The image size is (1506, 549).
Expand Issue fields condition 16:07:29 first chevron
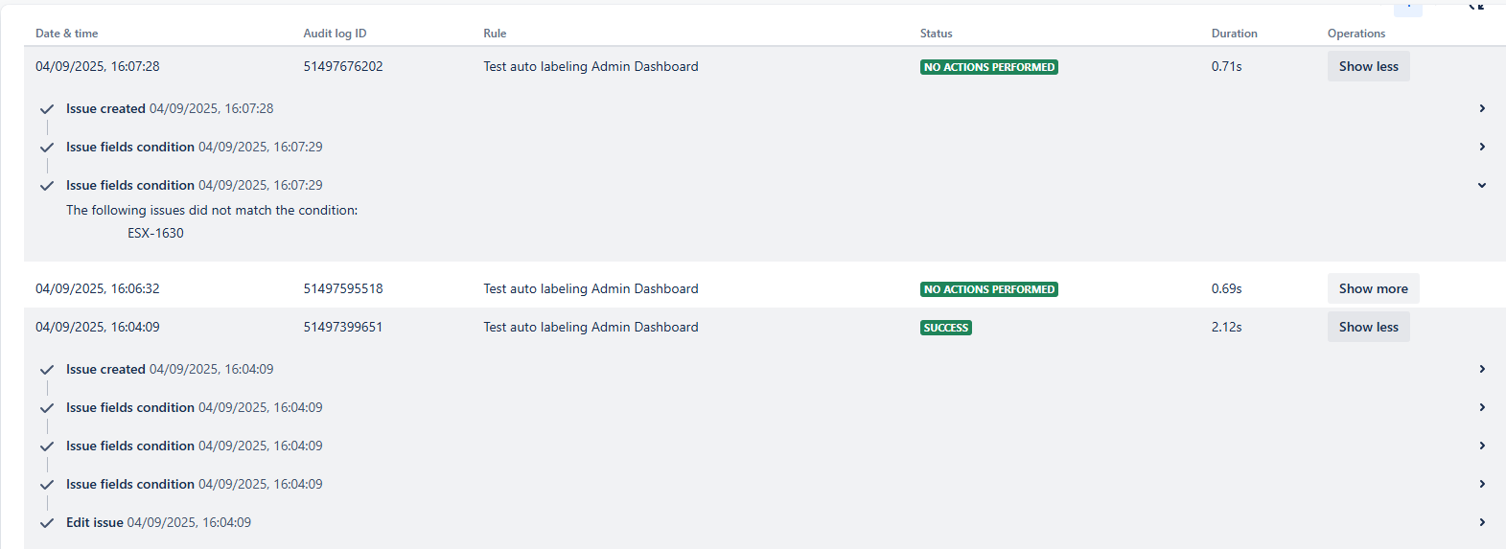coord(1482,147)
